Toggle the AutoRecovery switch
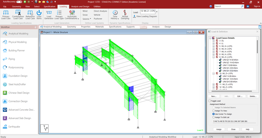The image size is (262, 138). [x=19, y=2]
